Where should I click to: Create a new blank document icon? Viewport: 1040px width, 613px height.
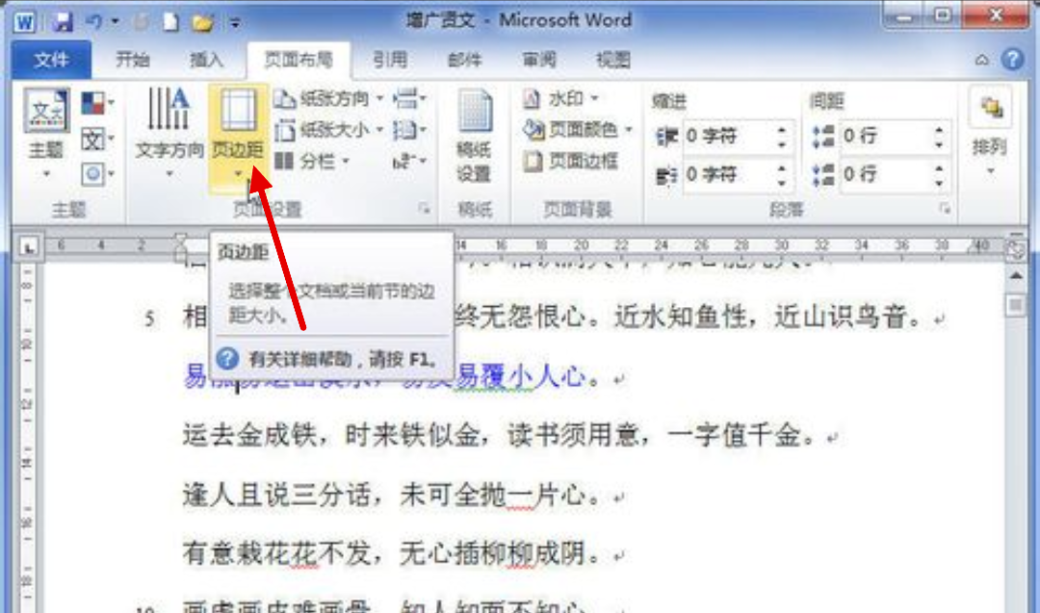171,22
